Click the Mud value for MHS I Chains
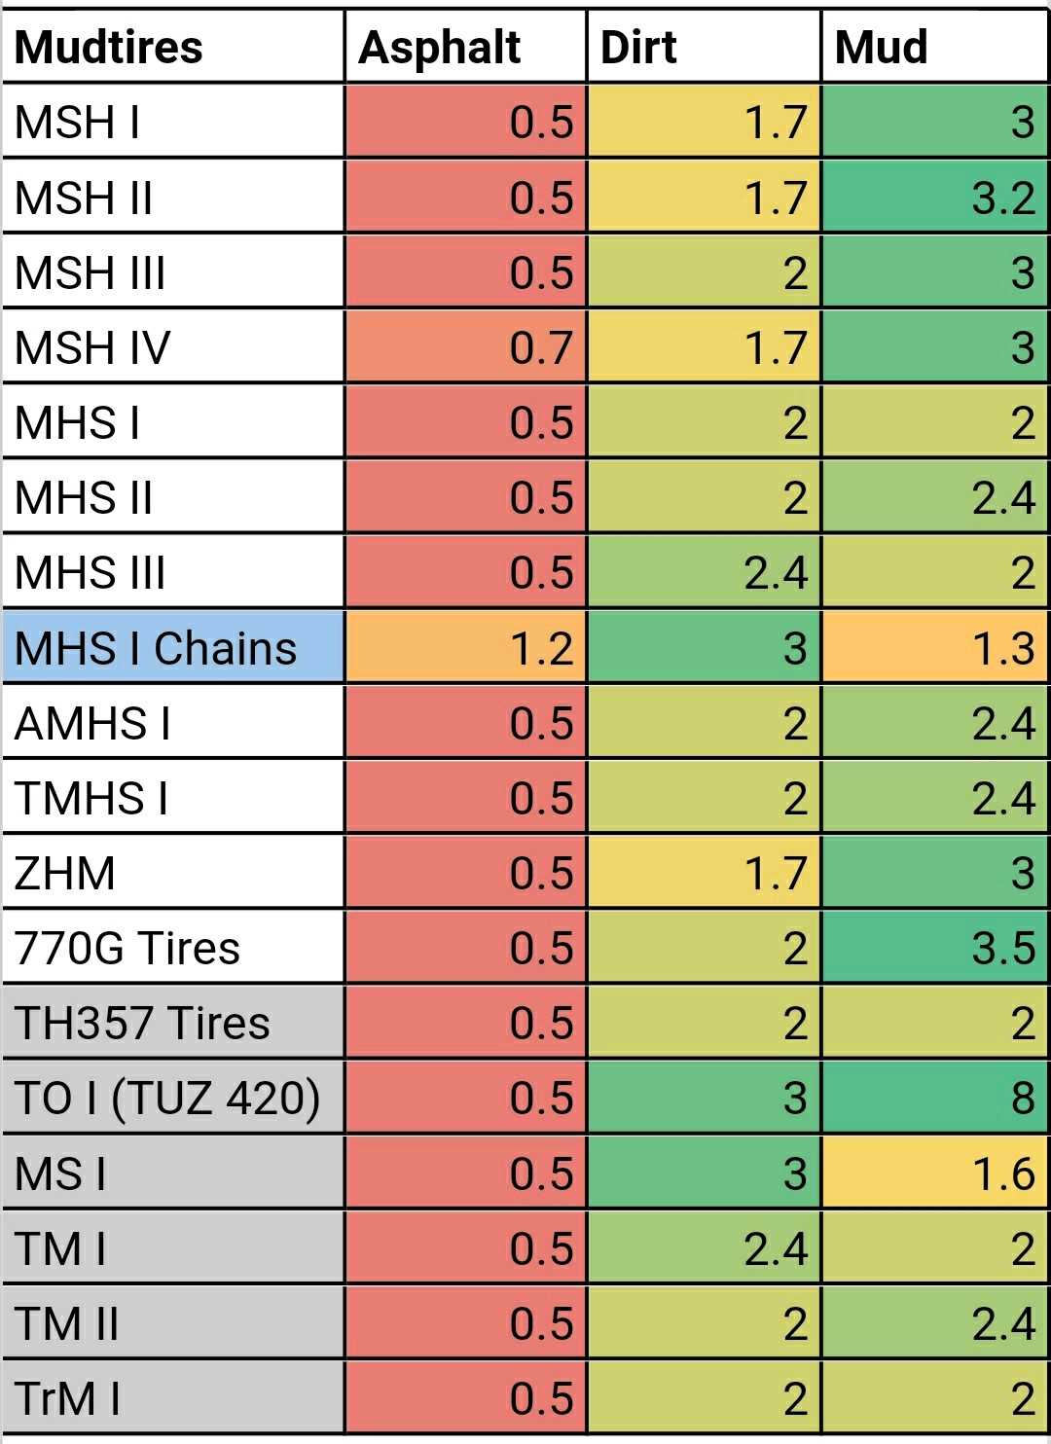This screenshot has height=1444, width=1051. point(934,648)
